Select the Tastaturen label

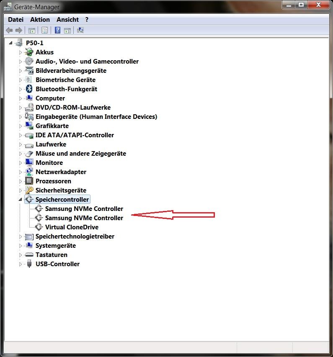tap(52, 254)
